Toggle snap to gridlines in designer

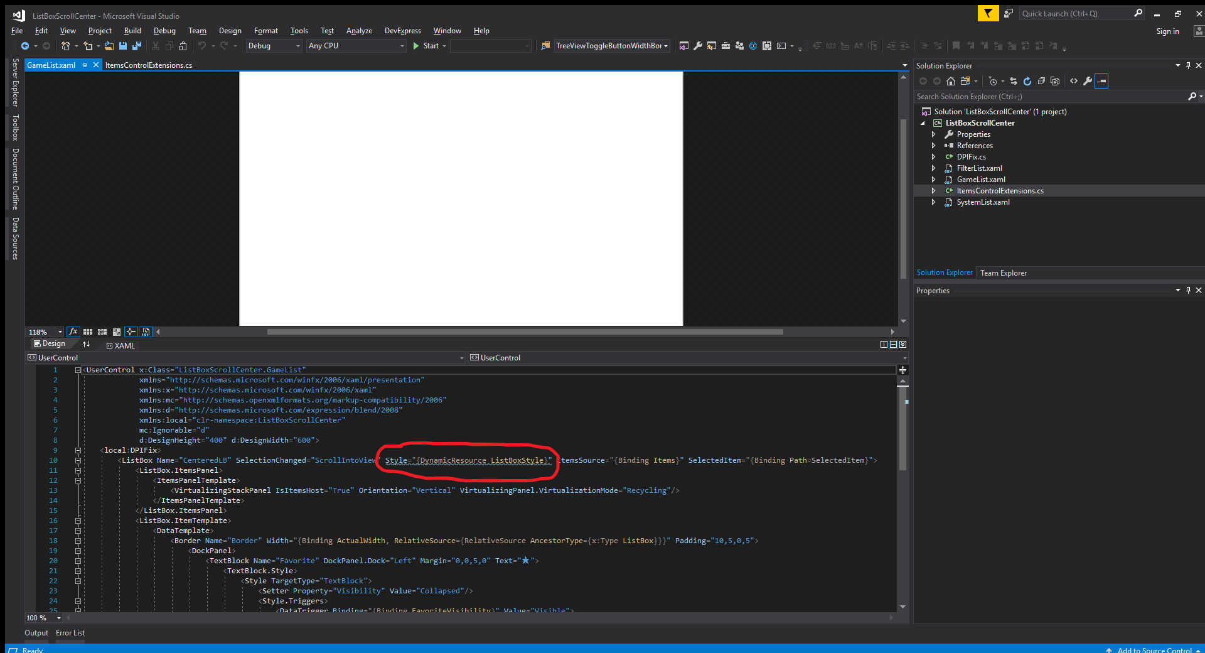coord(102,332)
